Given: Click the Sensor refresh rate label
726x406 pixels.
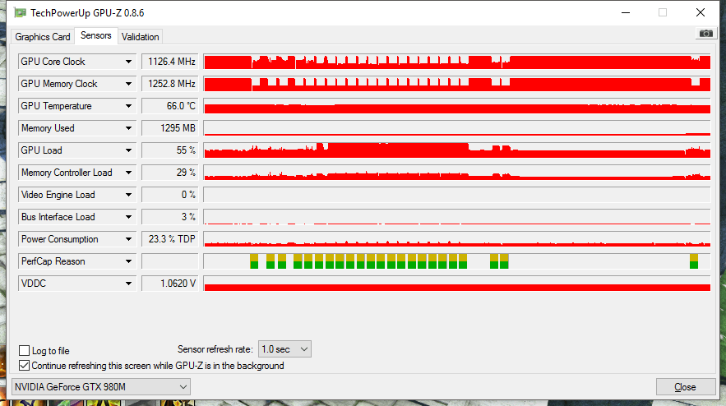Looking at the screenshot, I should tap(215, 349).
